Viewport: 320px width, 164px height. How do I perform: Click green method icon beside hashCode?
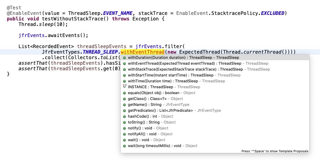[124, 117]
